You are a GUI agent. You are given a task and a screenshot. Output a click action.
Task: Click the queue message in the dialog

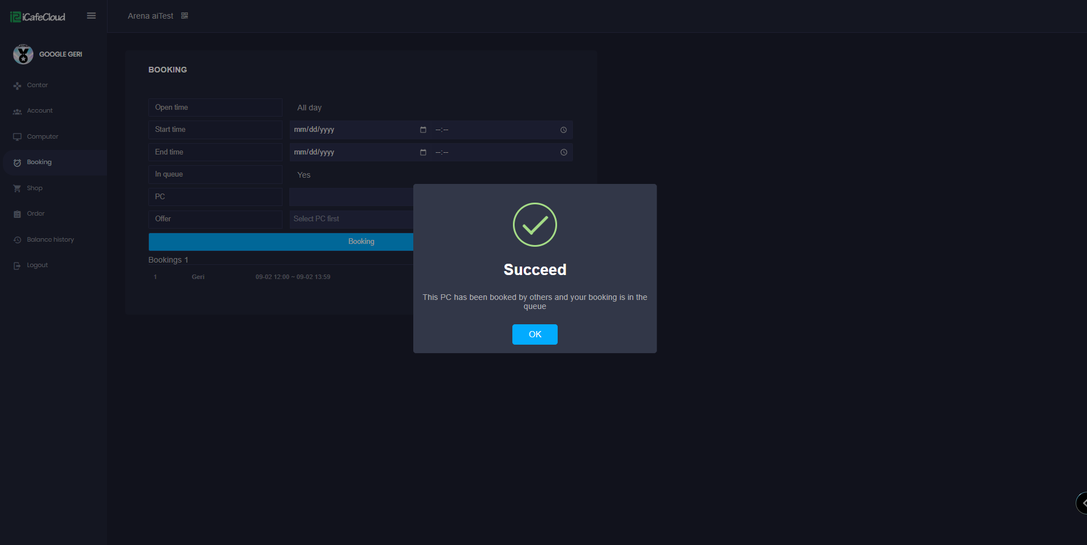point(535,302)
